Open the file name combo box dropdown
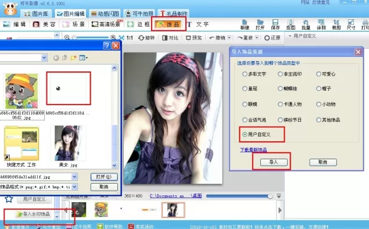Viewport: 369px width, 229px height. (74, 177)
